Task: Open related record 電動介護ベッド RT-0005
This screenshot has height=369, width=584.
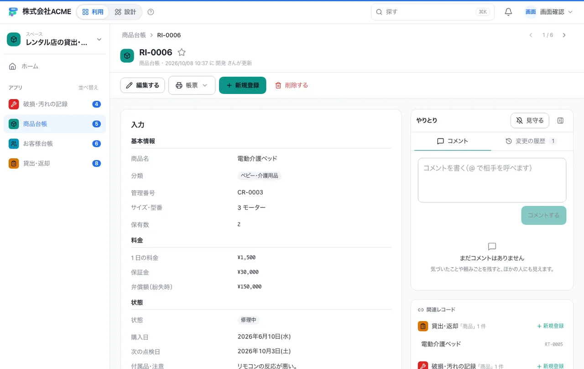Action: pyautogui.click(x=492, y=344)
